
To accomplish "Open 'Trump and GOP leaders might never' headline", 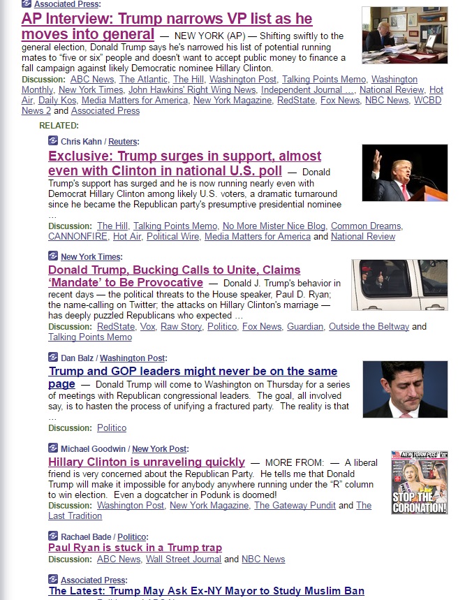I will tap(193, 377).
